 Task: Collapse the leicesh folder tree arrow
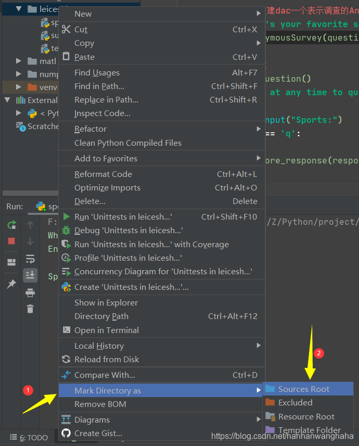click(x=19, y=9)
